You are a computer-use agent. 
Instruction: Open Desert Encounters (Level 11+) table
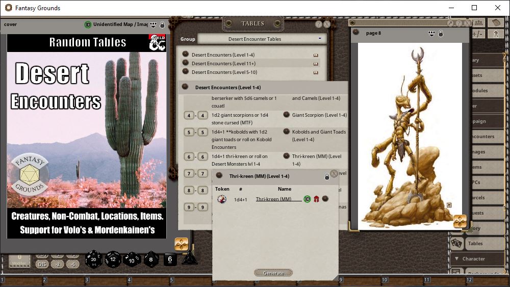tap(223, 63)
